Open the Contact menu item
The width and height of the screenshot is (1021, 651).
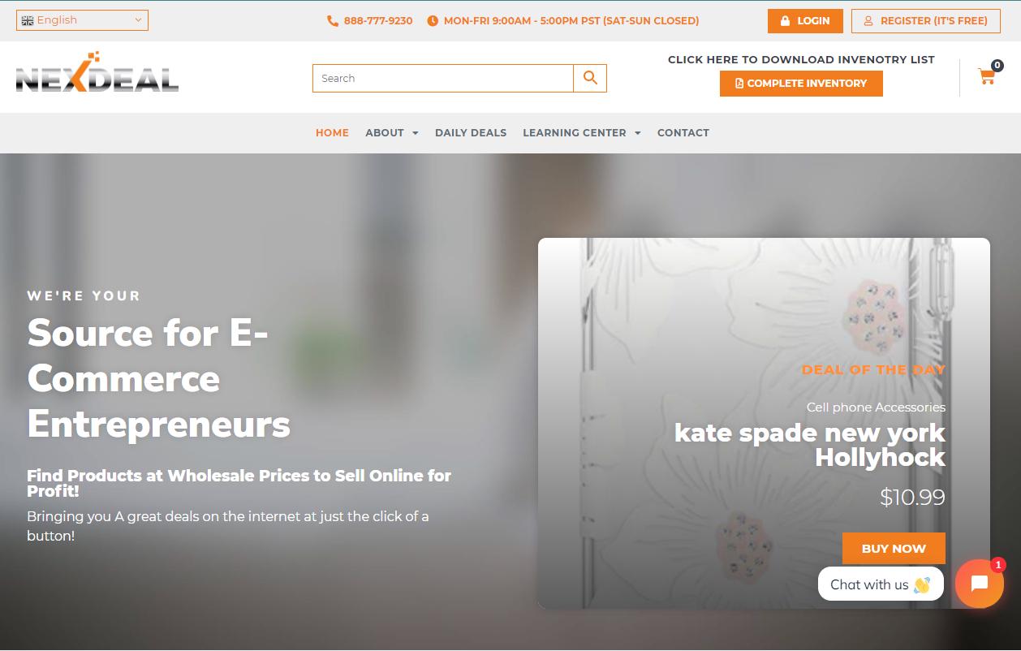(x=683, y=133)
